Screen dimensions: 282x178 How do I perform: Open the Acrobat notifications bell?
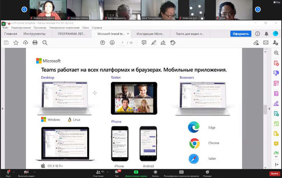266,34
